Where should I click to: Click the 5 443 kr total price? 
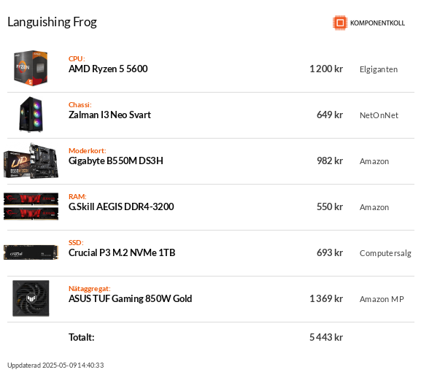click(x=326, y=337)
